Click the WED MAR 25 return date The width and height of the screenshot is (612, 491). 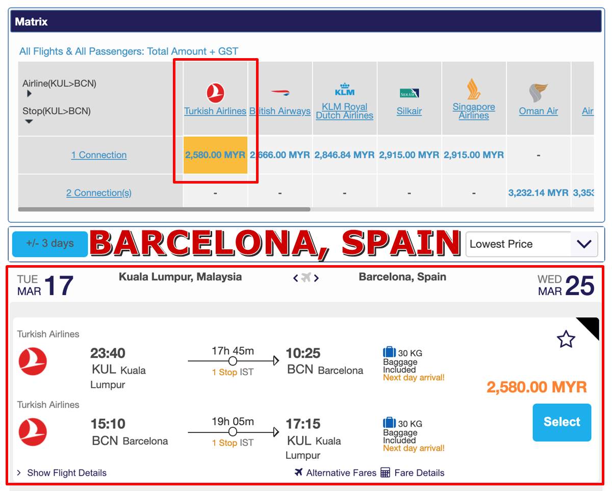566,286
